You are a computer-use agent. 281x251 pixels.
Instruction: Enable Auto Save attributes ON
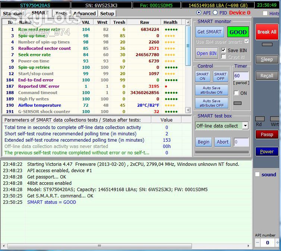[211, 90]
